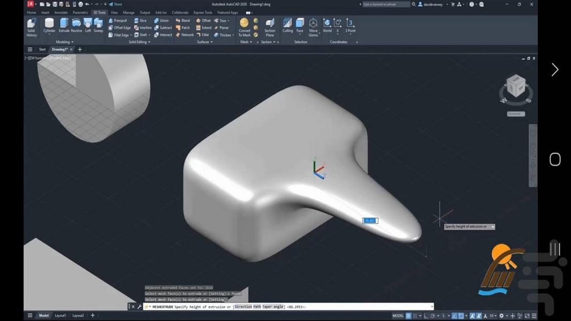This screenshot has width=571, height=321.
Task: Toggle ortho mode in status bar
Action: click(x=427, y=316)
